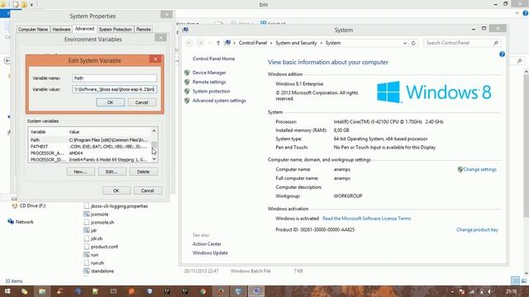Viewport: 529px width, 297px height.
Task: Select the PROCESSOR_A... variable row
Action: [90, 153]
